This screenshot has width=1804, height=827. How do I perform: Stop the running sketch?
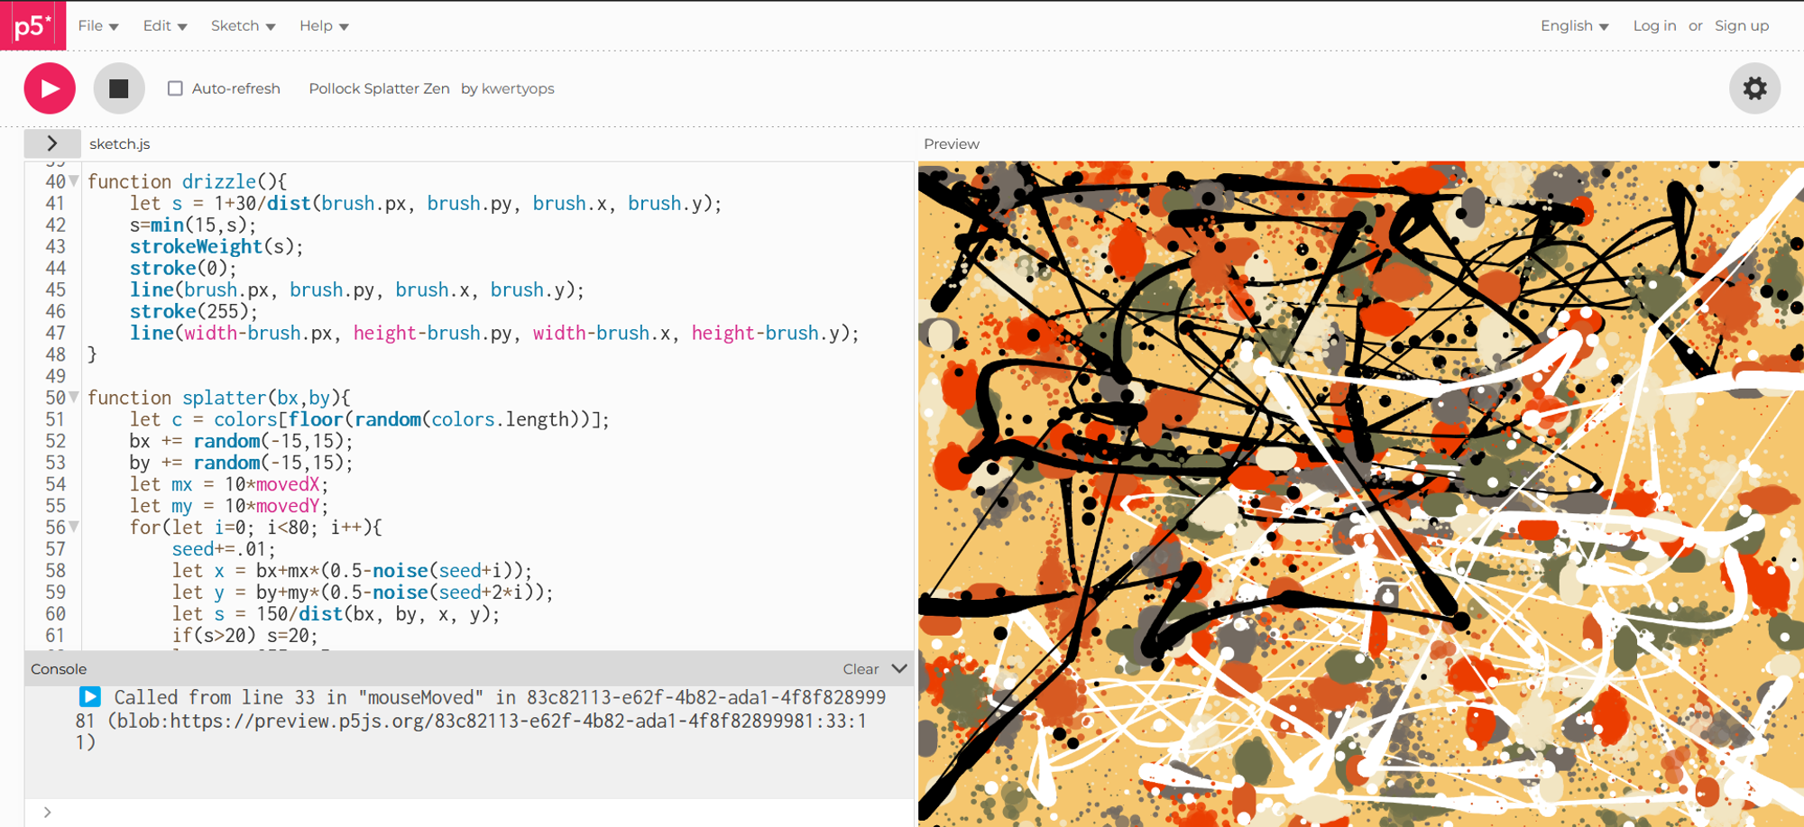click(x=118, y=88)
